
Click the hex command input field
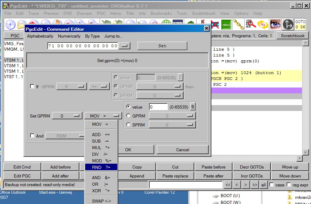point(83,46)
